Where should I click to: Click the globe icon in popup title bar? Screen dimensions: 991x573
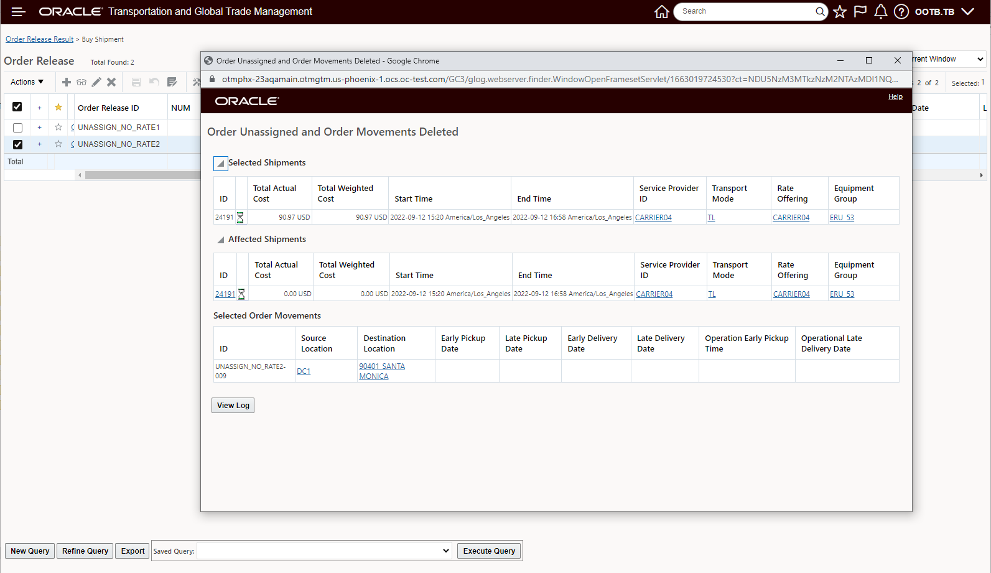[x=208, y=60]
